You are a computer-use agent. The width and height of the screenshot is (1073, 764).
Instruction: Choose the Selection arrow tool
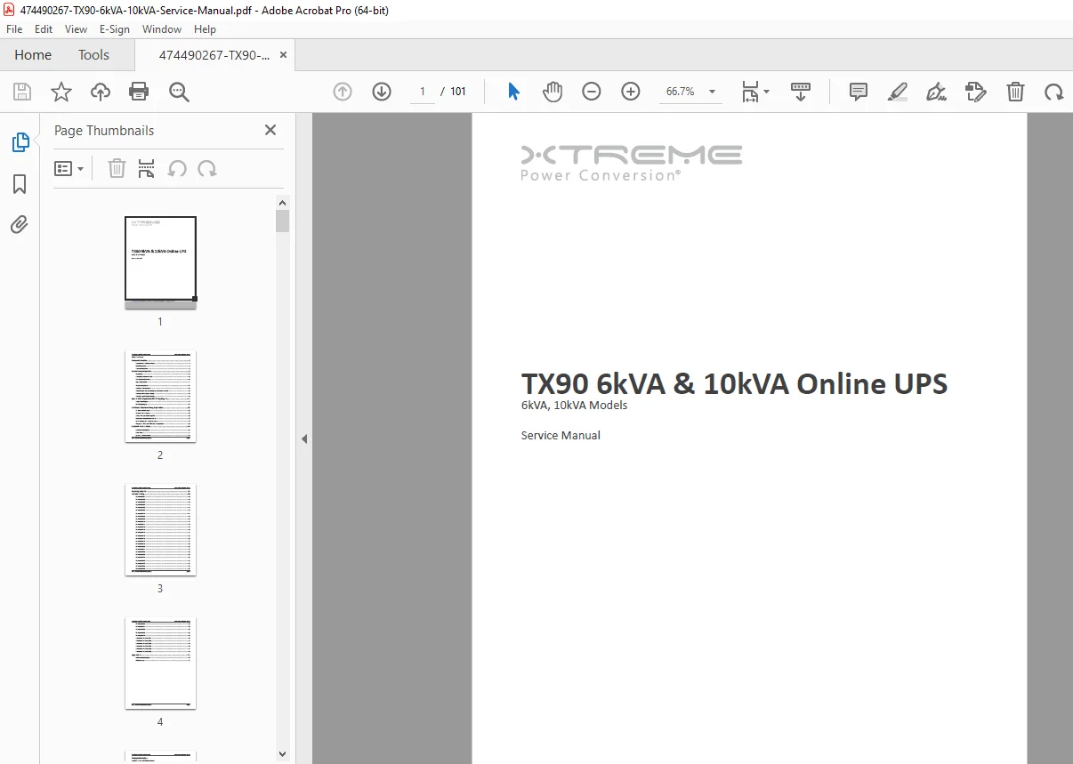(513, 92)
